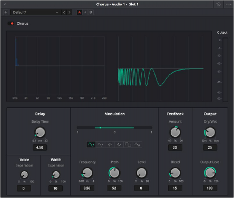Click the Pitch value field 52
Screen dimensions: 234x198
(x=114, y=188)
